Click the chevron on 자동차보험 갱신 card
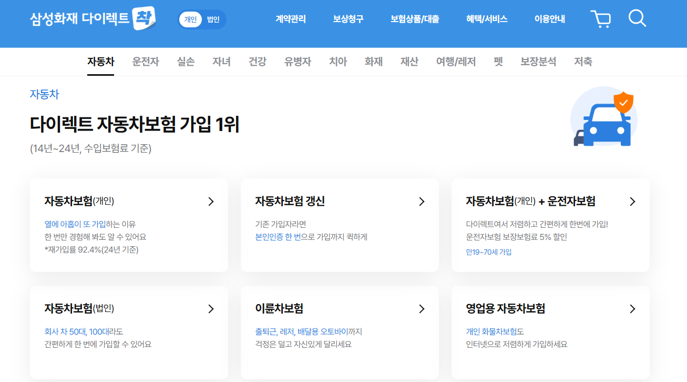The height and width of the screenshot is (382, 687). [422, 202]
